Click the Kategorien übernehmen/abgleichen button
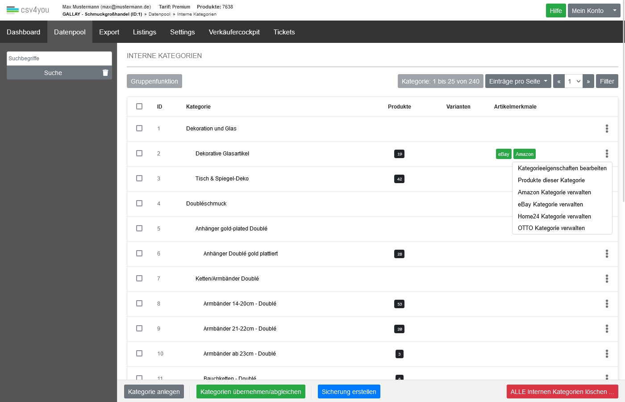Viewport: 625px width, 402px height. pyautogui.click(x=250, y=392)
